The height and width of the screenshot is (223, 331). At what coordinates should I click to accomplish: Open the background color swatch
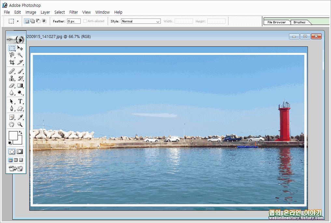click(20, 142)
